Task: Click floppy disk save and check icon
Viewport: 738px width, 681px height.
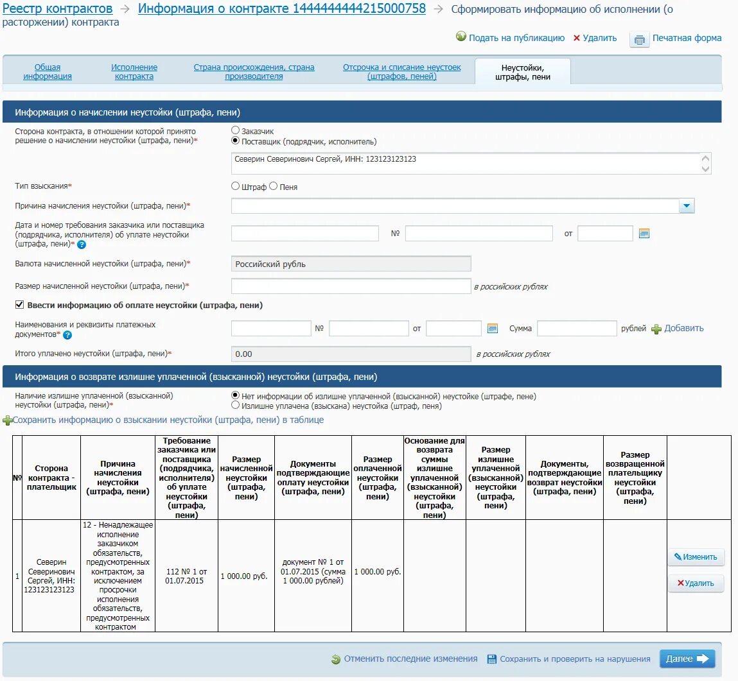Action: [492, 659]
